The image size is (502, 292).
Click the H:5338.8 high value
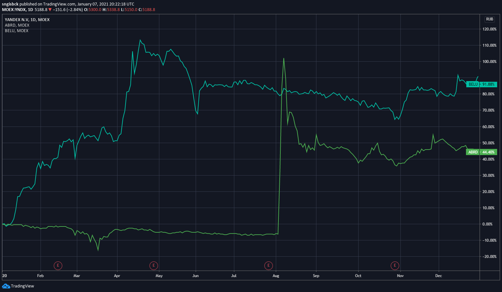111,10
